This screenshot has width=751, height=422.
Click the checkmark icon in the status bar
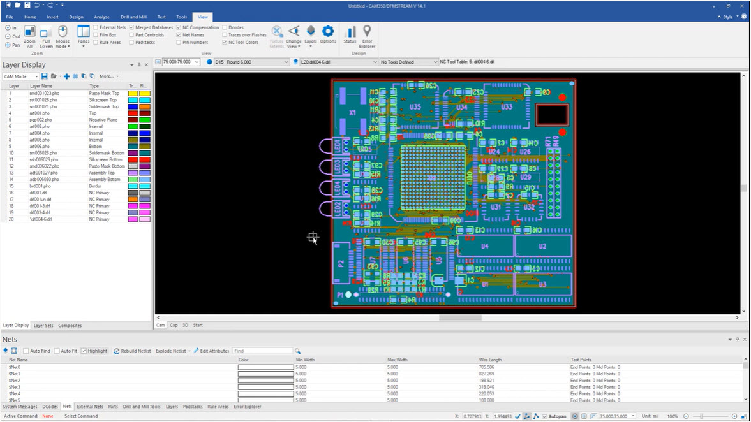(x=517, y=416)
